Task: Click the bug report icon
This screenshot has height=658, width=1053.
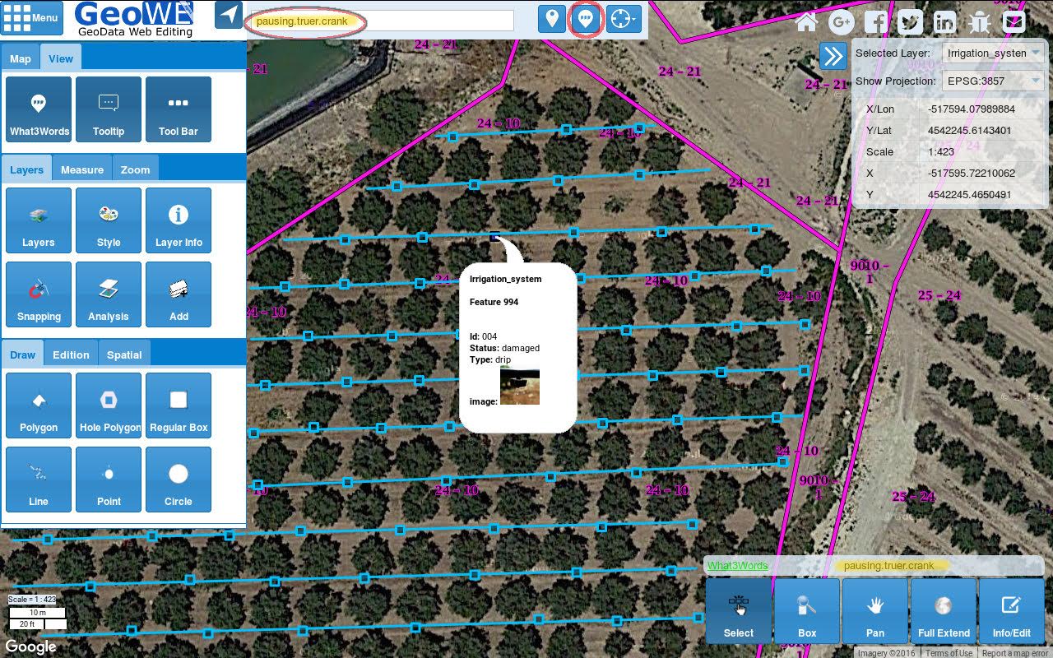Action: [979, 21]
